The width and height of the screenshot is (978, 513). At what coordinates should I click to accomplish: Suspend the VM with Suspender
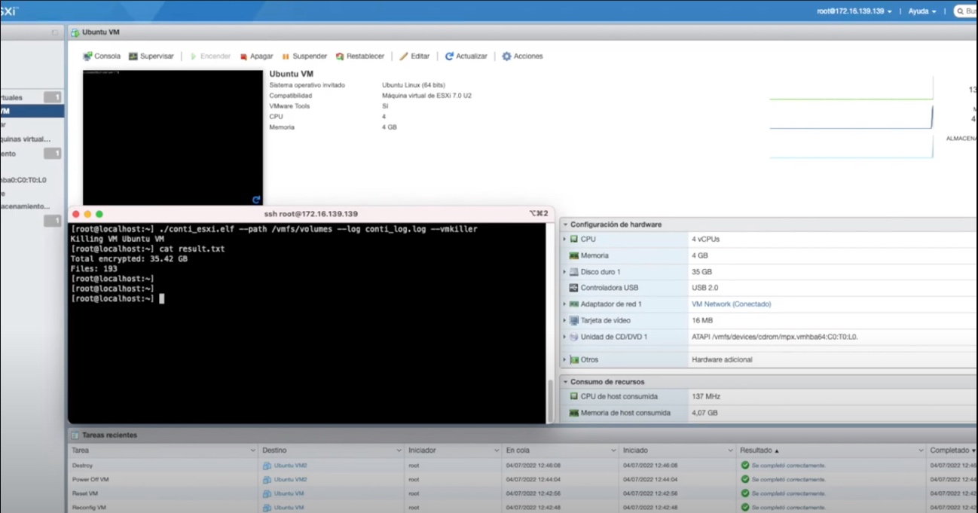tap(304, 56)
